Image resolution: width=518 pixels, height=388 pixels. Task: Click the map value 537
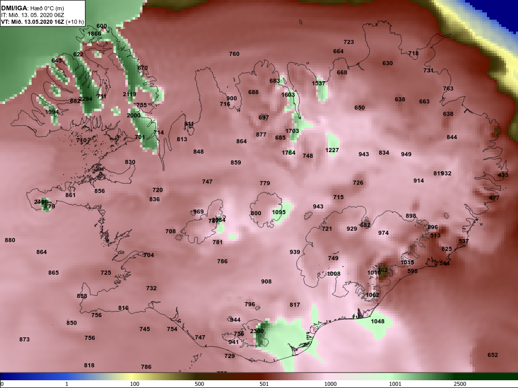pyautogui.click(x=464, y=241)
